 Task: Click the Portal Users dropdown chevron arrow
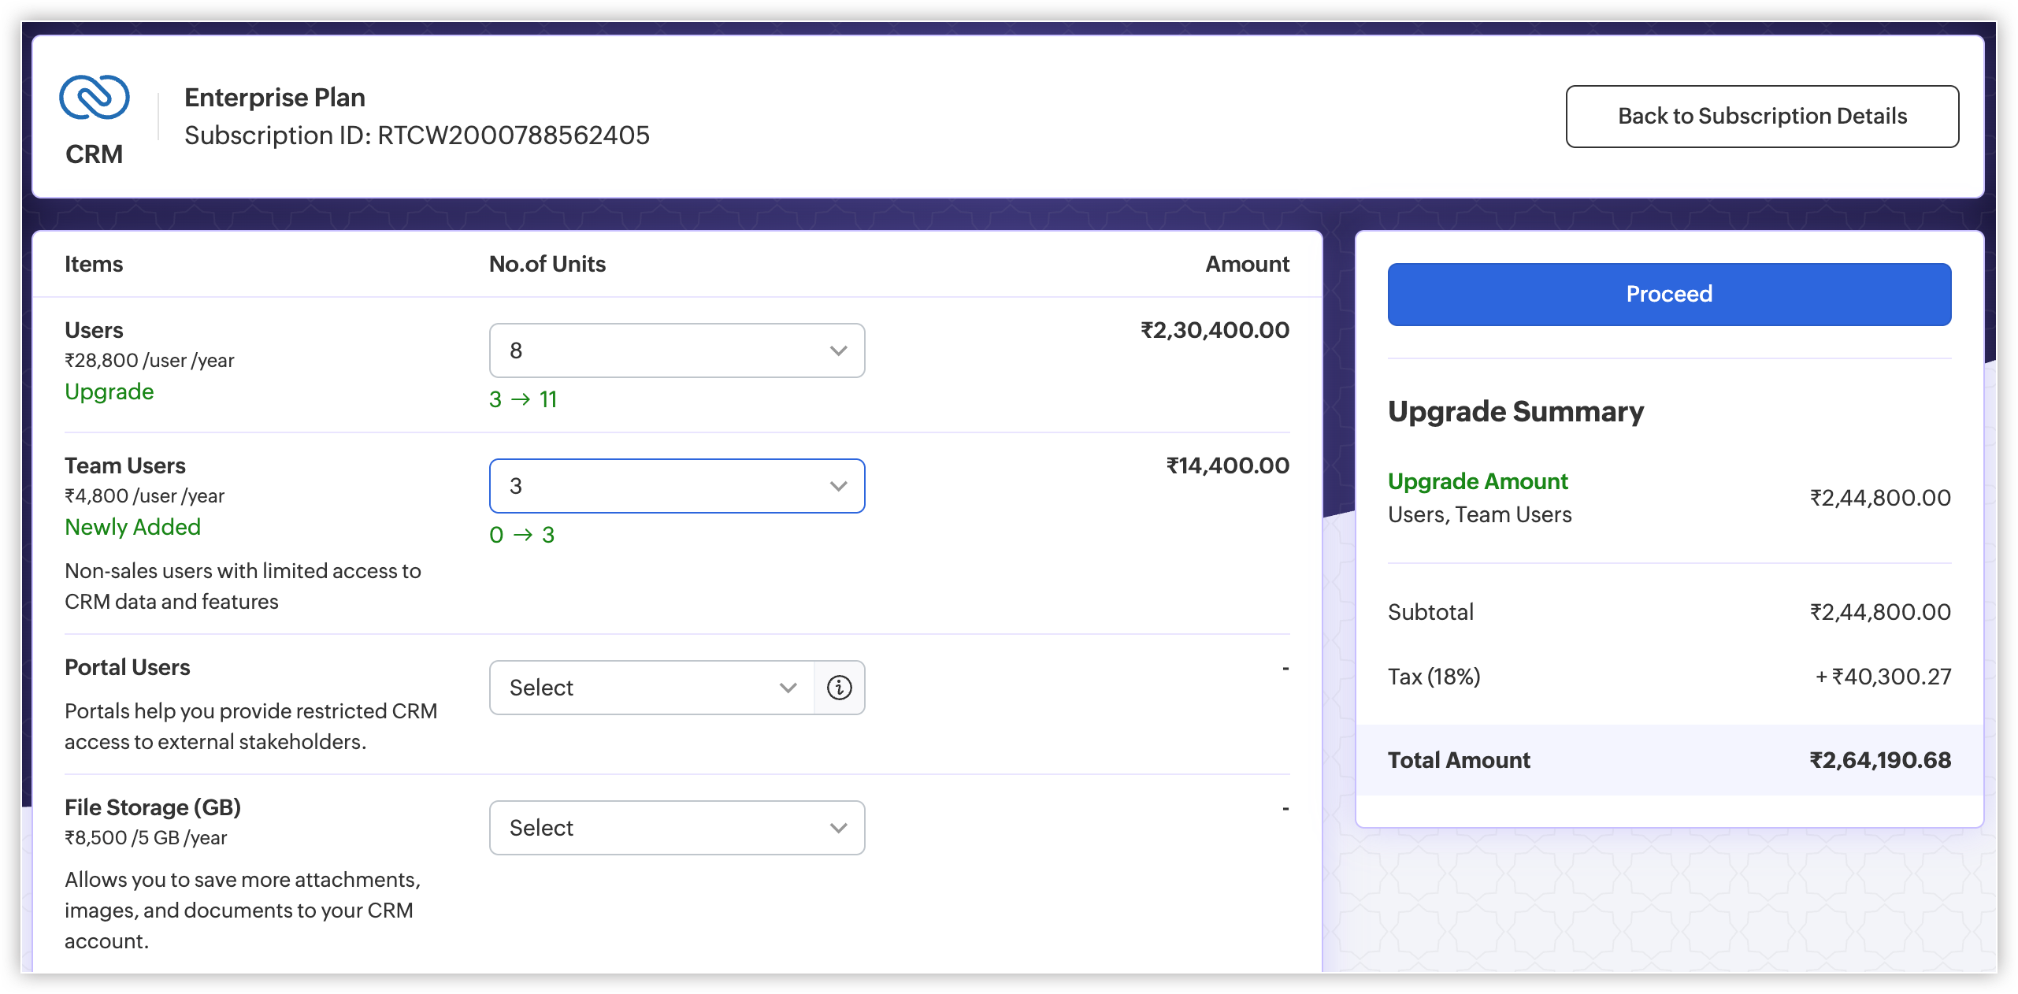click(788, 688)
